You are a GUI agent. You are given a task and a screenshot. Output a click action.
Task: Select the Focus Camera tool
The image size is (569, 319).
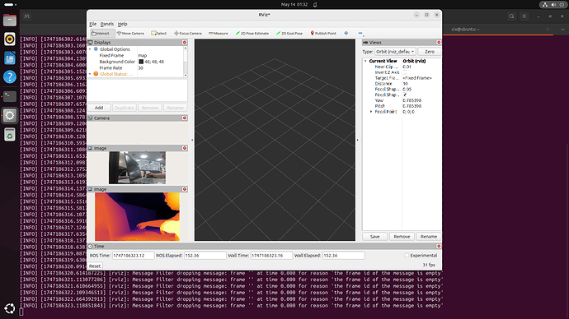pyautogui.click(x=188, y=33)
